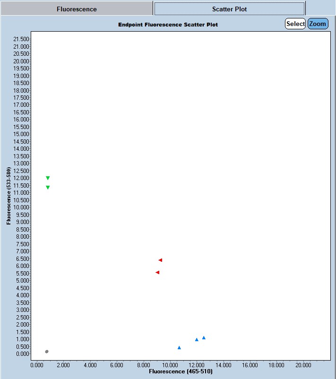Click the lower green triangle data point
The image size is (336, 379).
point(48,188)
